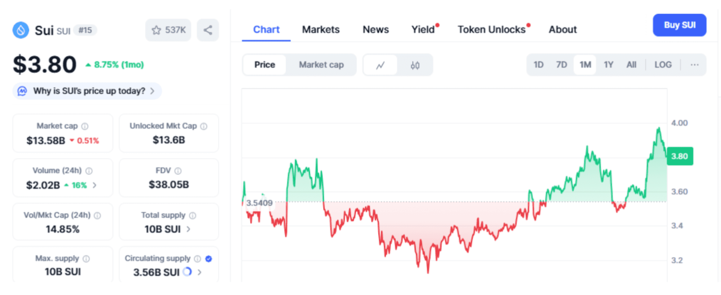Select the 7D time range
The width and height of the screenshot is (721, 295).
click(x=561, y=65)
